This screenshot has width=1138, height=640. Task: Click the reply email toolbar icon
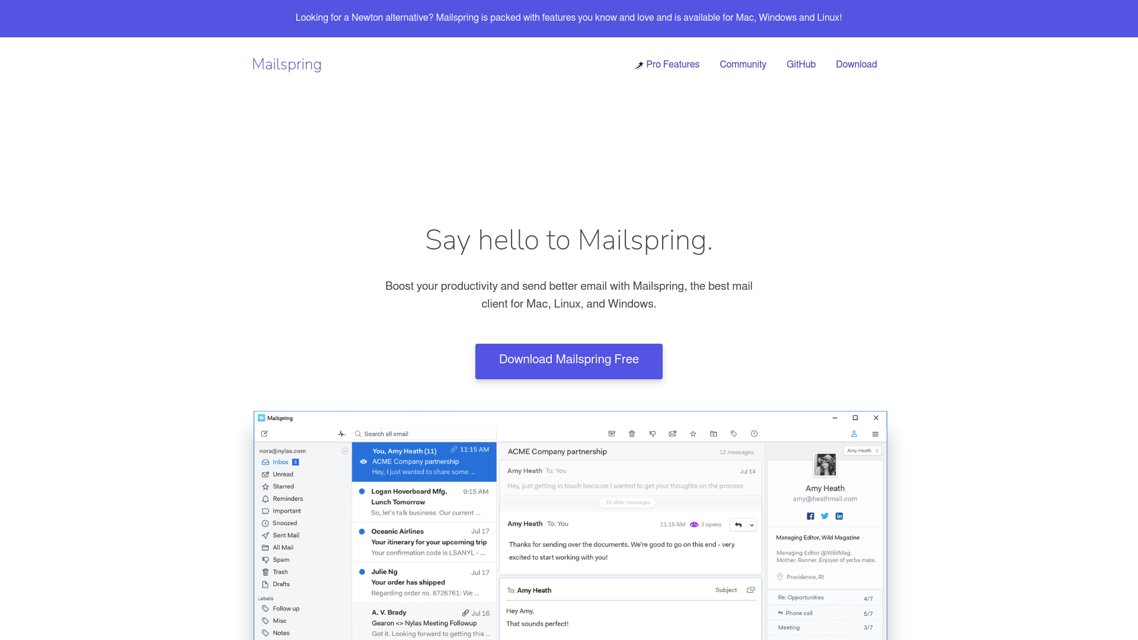(739, 524)
